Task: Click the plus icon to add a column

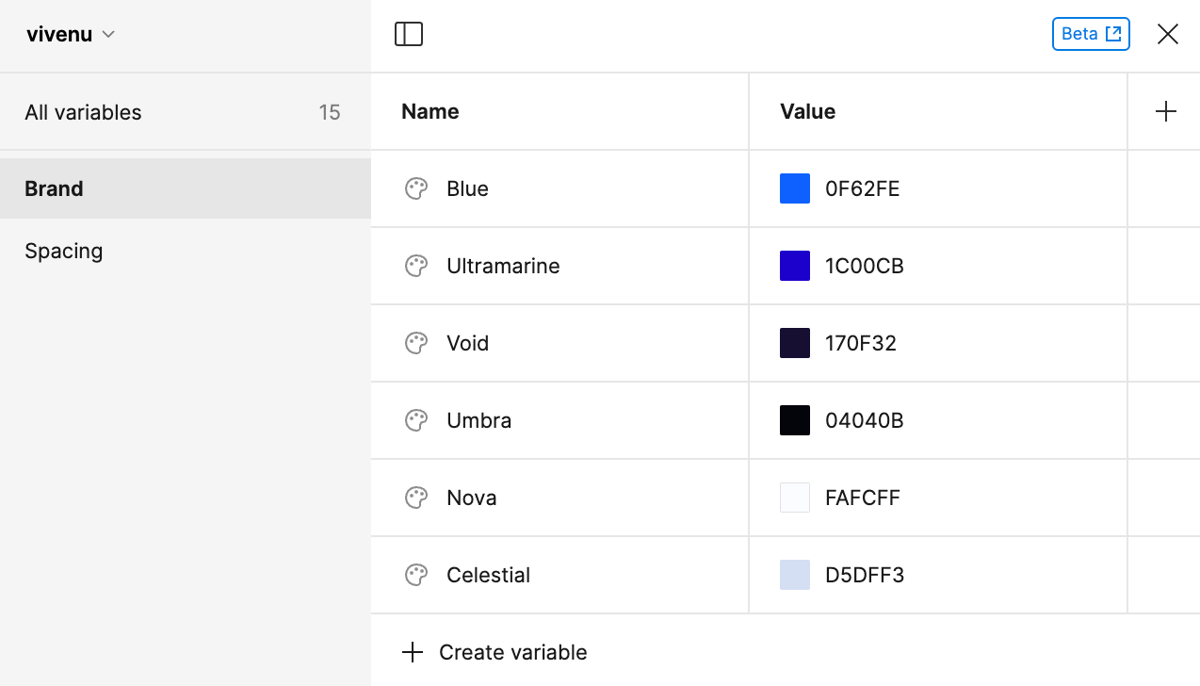Action: point(1165,111)
